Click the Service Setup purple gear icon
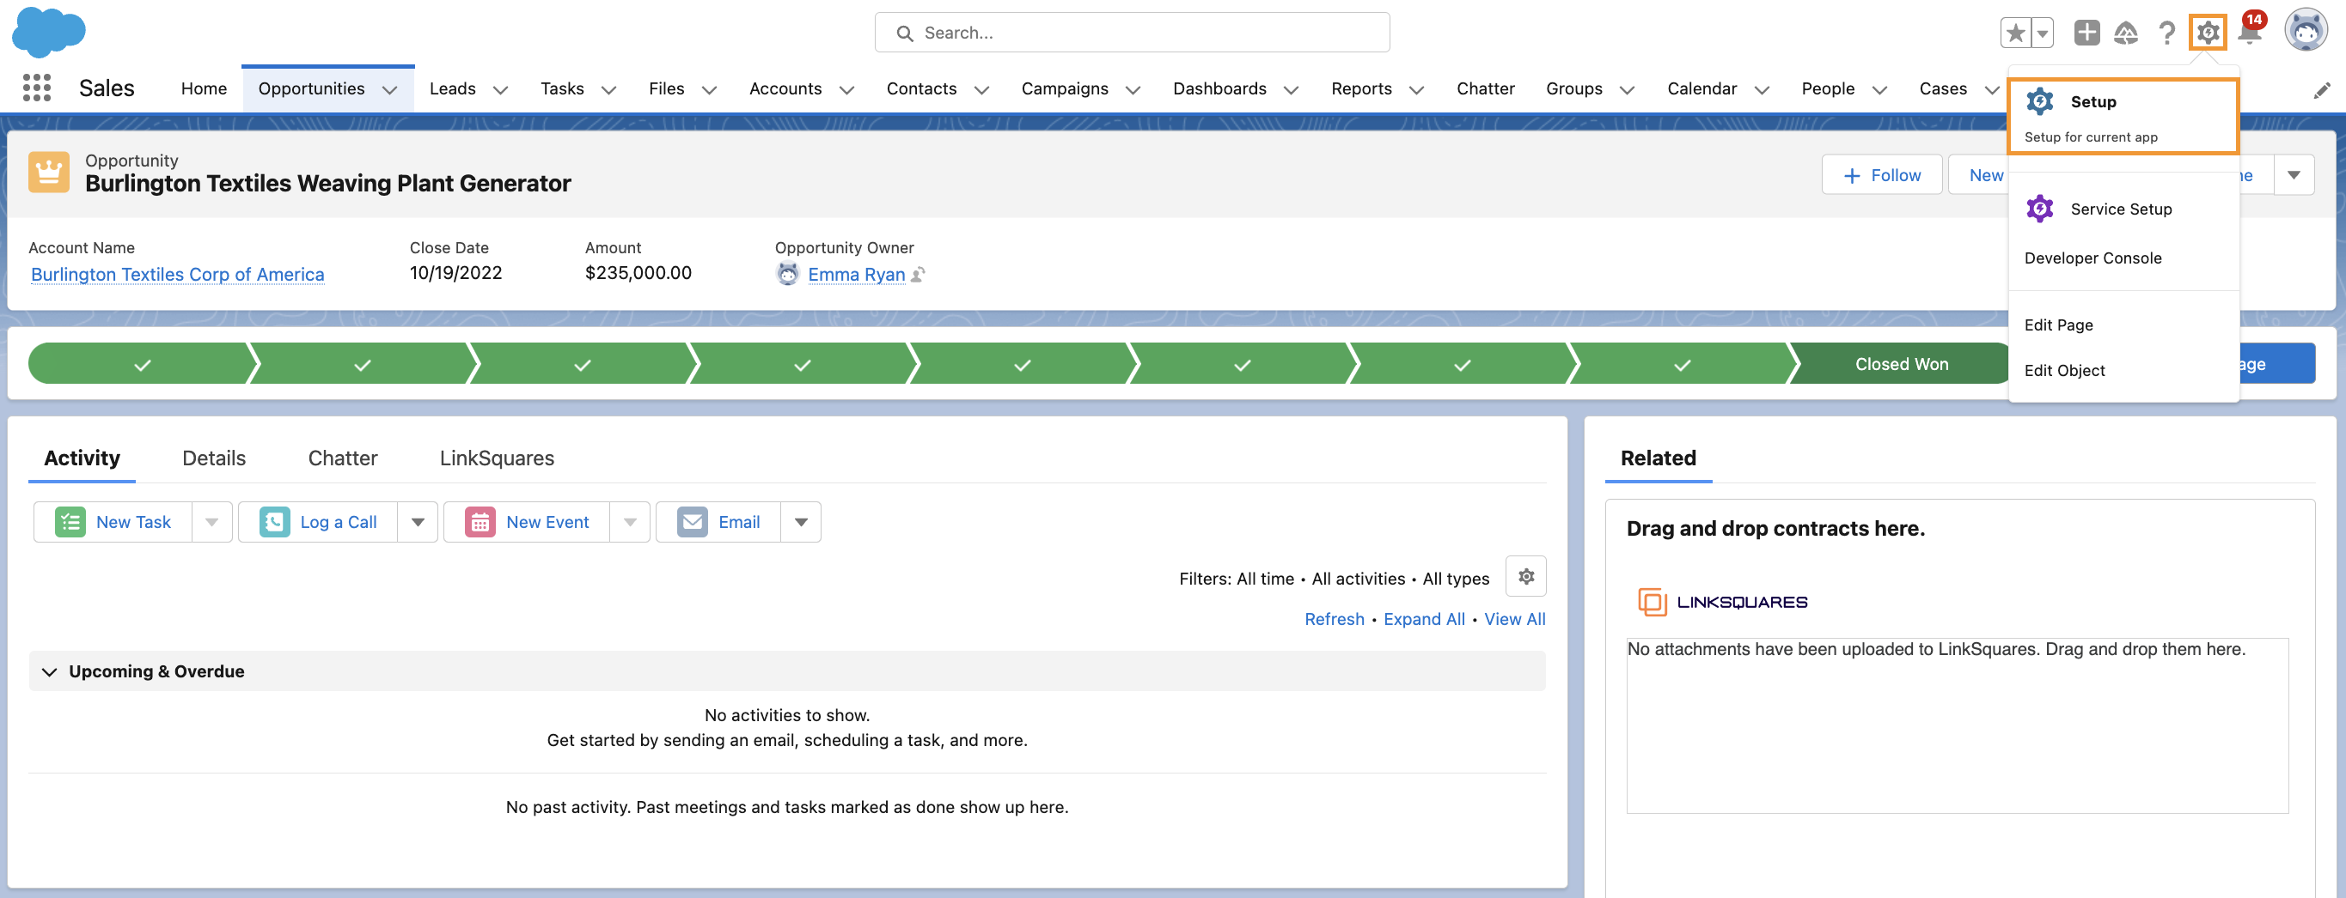Screen dimensions: 2346x898 pos(2040,209)
